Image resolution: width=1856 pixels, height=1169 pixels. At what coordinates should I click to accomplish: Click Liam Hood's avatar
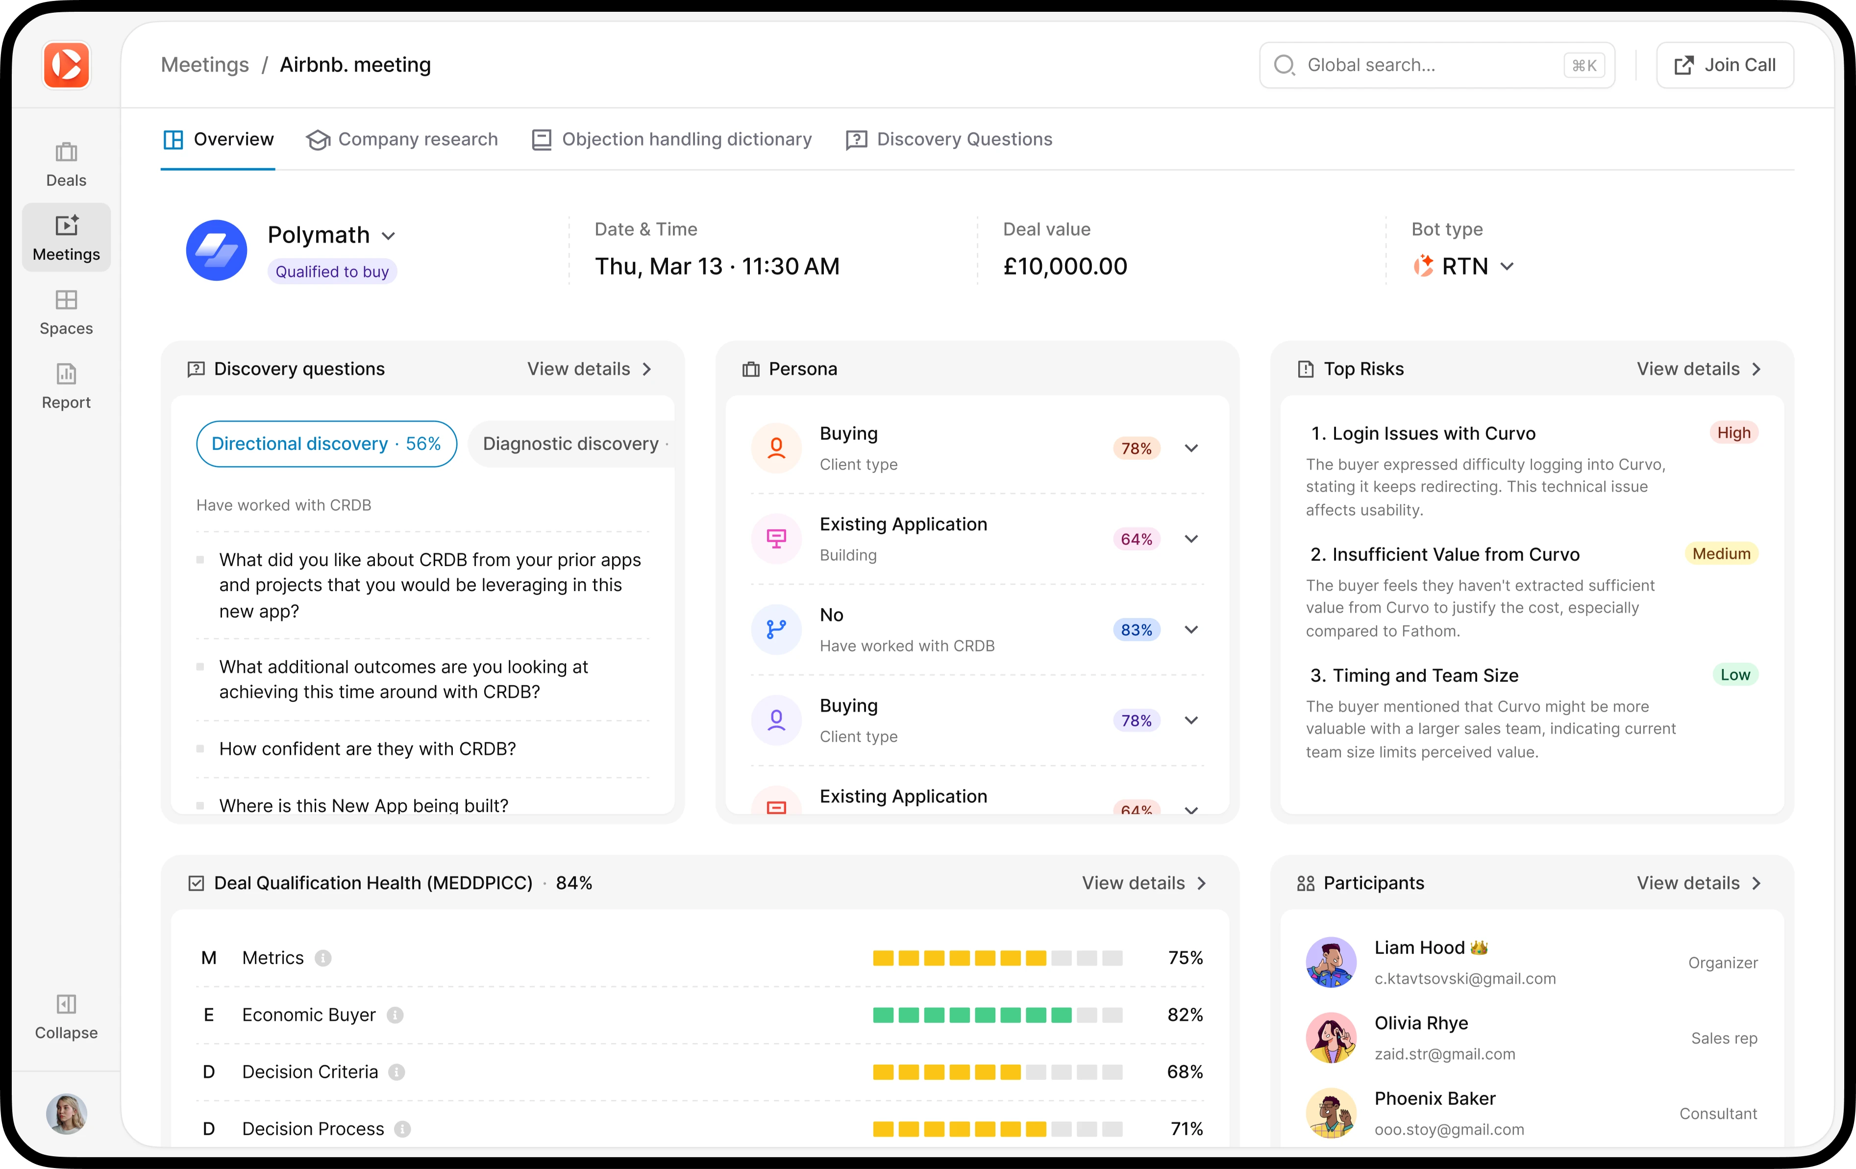tap(1331, 962)
